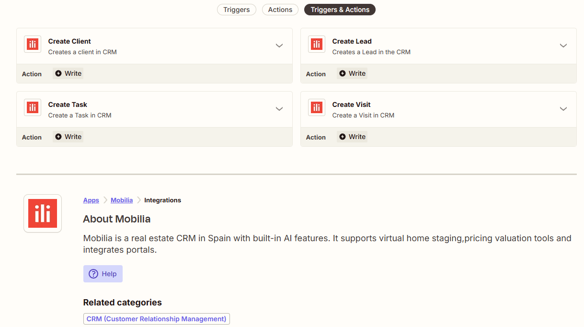584x327 pixels.
Task: Click Mobilia icon on Create Lead card
Action: pos(317,45)
